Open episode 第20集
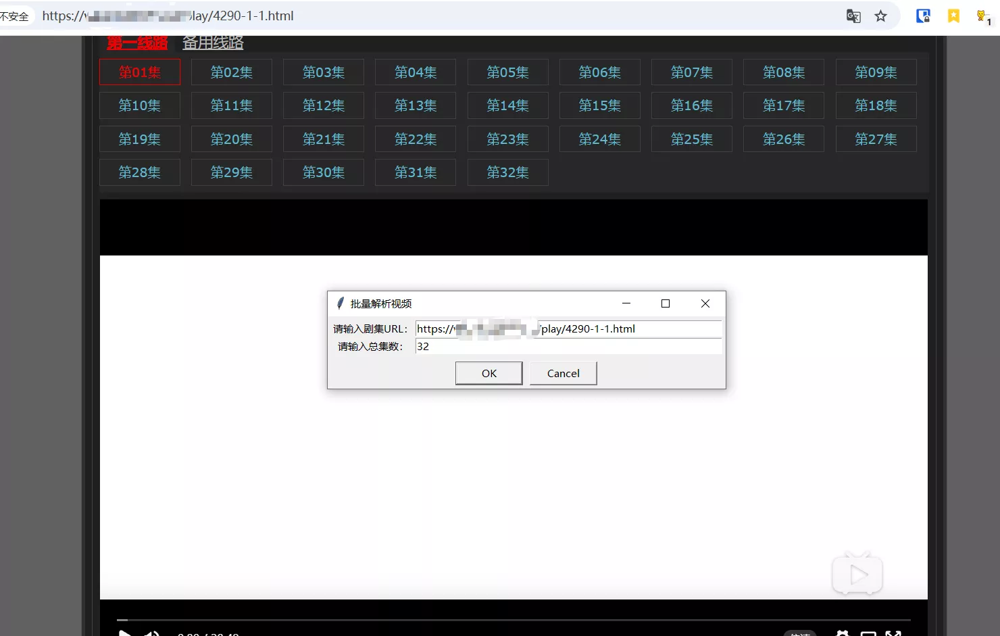Image resolution: width=1000 pixels, height=636 pixels. coord(232,139)
